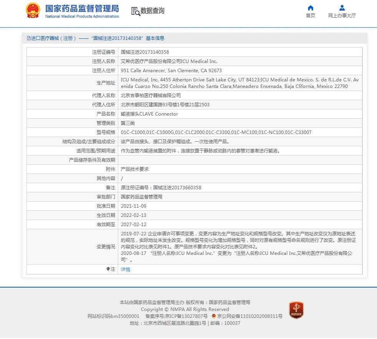Viewport: 377px width, 339px height.
Task: Click the 型号规格 row label
Action: pos(106,132)
